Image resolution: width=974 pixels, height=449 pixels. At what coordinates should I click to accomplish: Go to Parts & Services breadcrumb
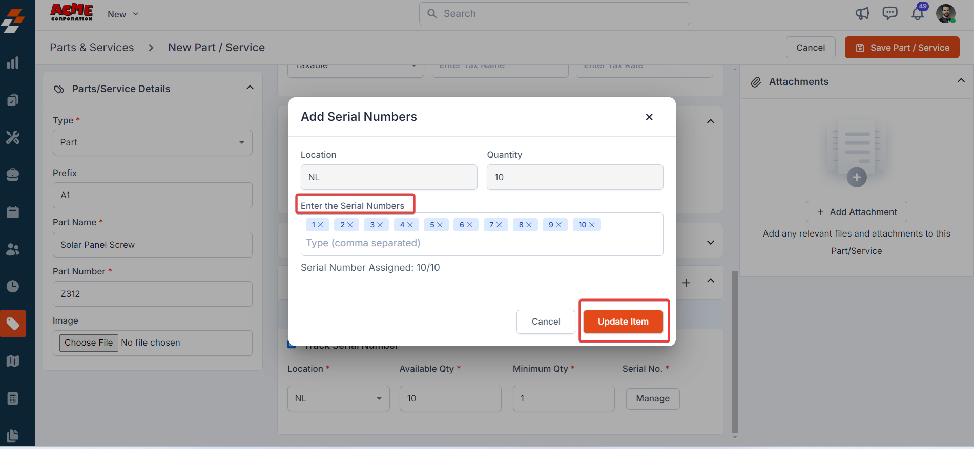coord(92,48)
